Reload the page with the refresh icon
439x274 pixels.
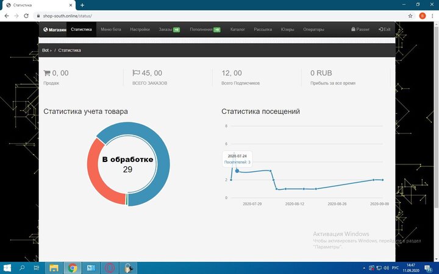coord(26,15)
